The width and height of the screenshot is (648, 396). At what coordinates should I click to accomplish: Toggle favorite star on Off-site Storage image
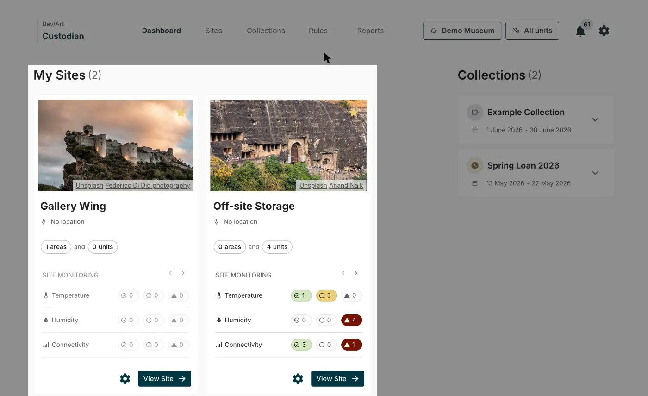354,112
